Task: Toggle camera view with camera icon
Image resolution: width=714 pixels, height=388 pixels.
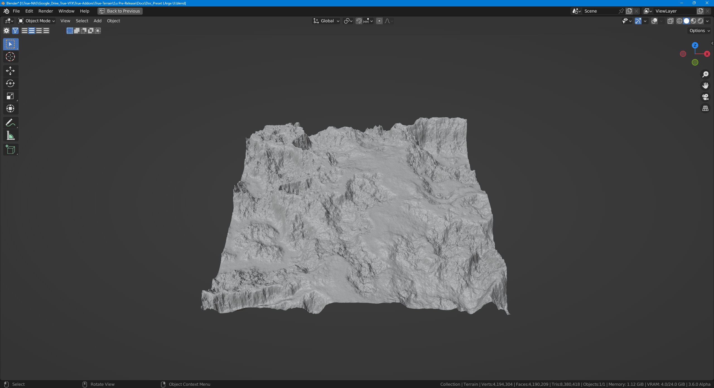Action: point(705,97)
